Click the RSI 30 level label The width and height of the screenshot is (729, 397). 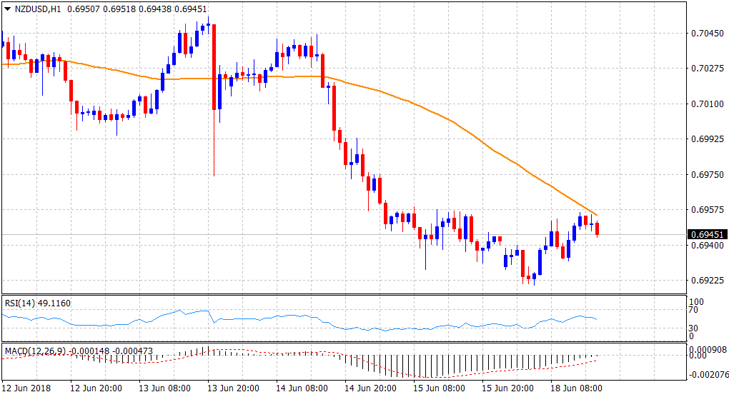point(693,328)
